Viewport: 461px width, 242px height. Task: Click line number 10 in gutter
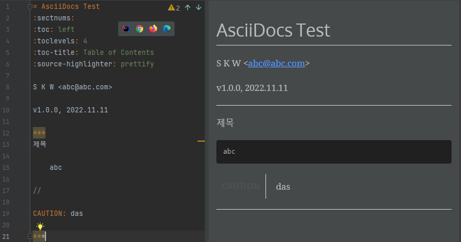pos(6,110)
